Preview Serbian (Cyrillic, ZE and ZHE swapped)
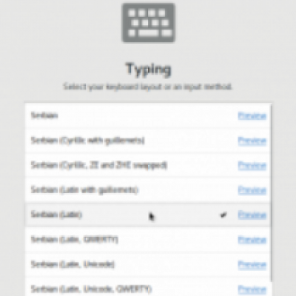296x296 pixels. pyautogui.click(x=252, y=165)
